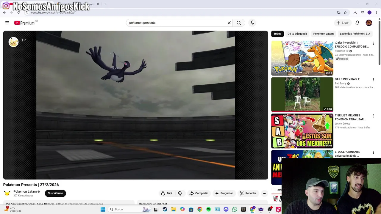Click the Preguntar button
The image size is (381, 214).
(x=224, y=193)
